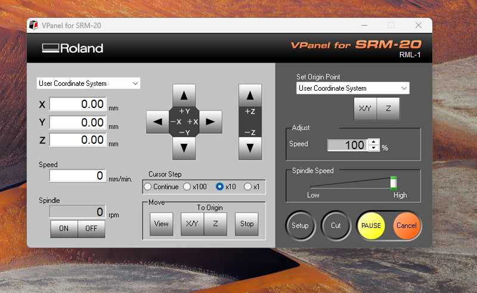Open the Setup dialog
Image resolution: width=477 pixels, height=293 pixels.
pos(301,226)
